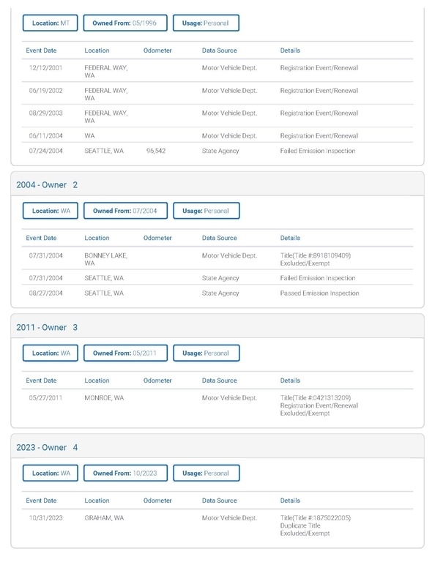Click Details column header in Owner 4 table

pos(290,501)
